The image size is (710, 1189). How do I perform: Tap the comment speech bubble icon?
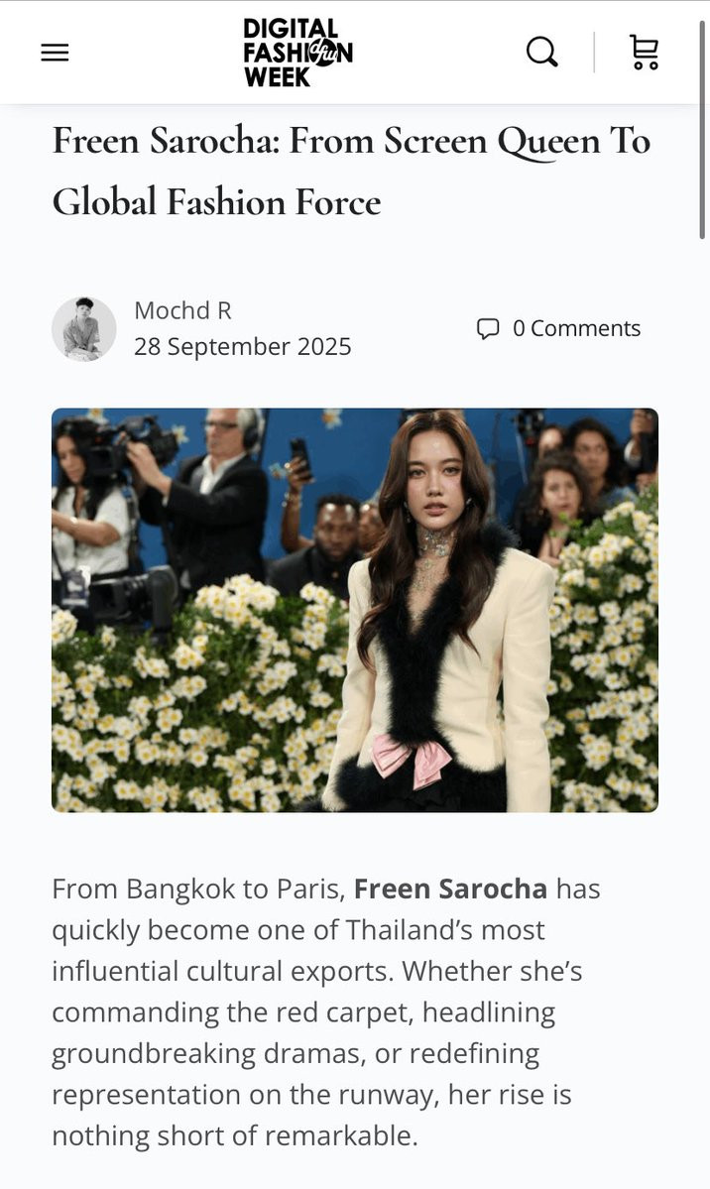(x=487, y=328)
